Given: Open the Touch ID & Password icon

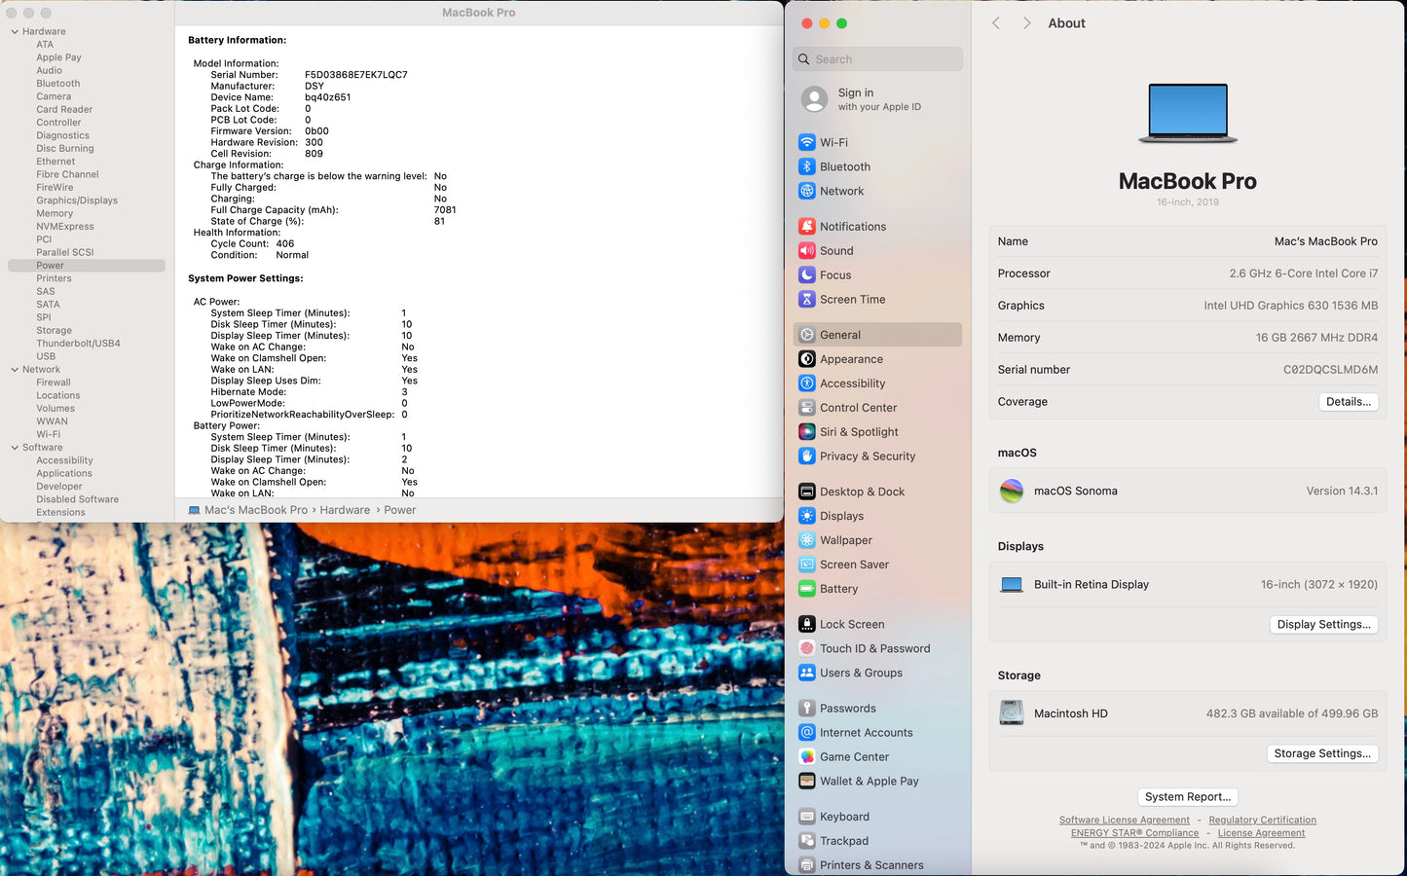Looking at the screenshot, I should [807, 648].
